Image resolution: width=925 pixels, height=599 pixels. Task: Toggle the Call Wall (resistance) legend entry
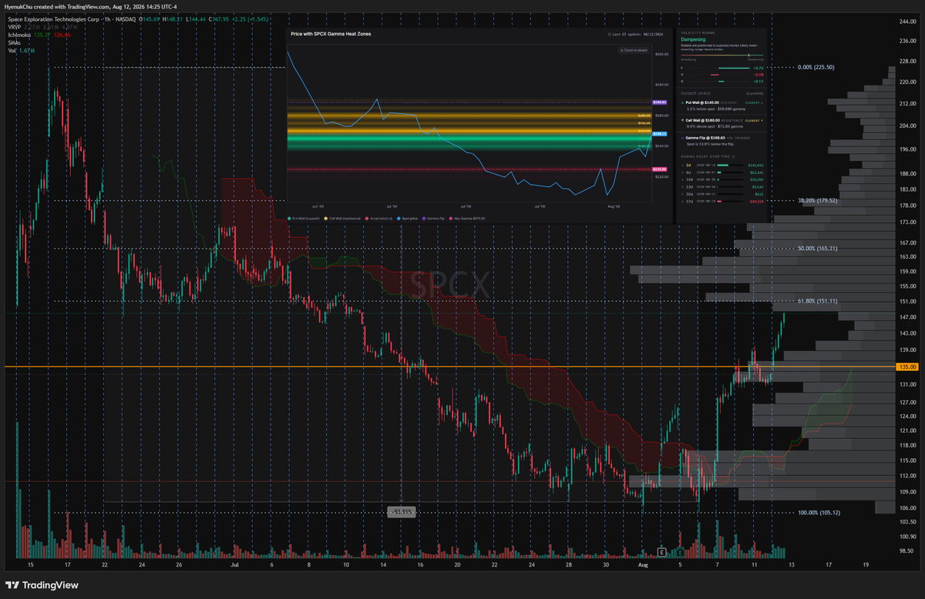point(341,219)
